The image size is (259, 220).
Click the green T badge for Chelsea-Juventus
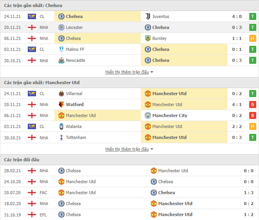[253, 16]
